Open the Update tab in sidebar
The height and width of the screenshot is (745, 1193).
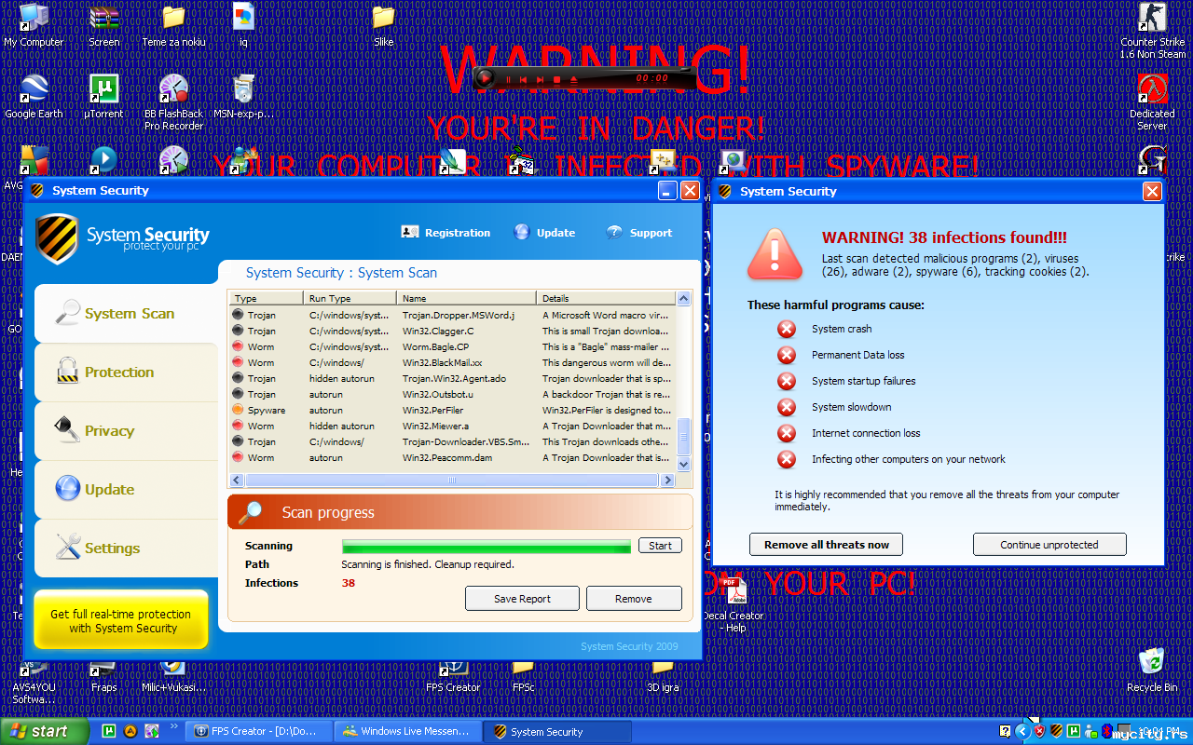click(x=127, y=489)
